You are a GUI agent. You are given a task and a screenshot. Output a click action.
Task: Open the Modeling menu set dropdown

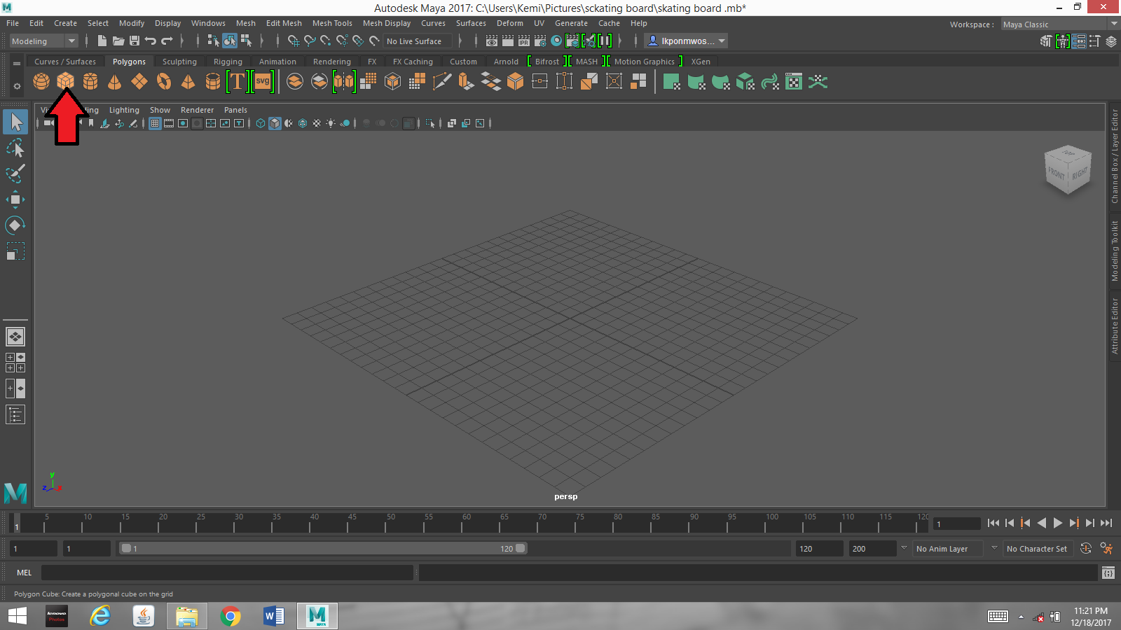tap(43, 41)
